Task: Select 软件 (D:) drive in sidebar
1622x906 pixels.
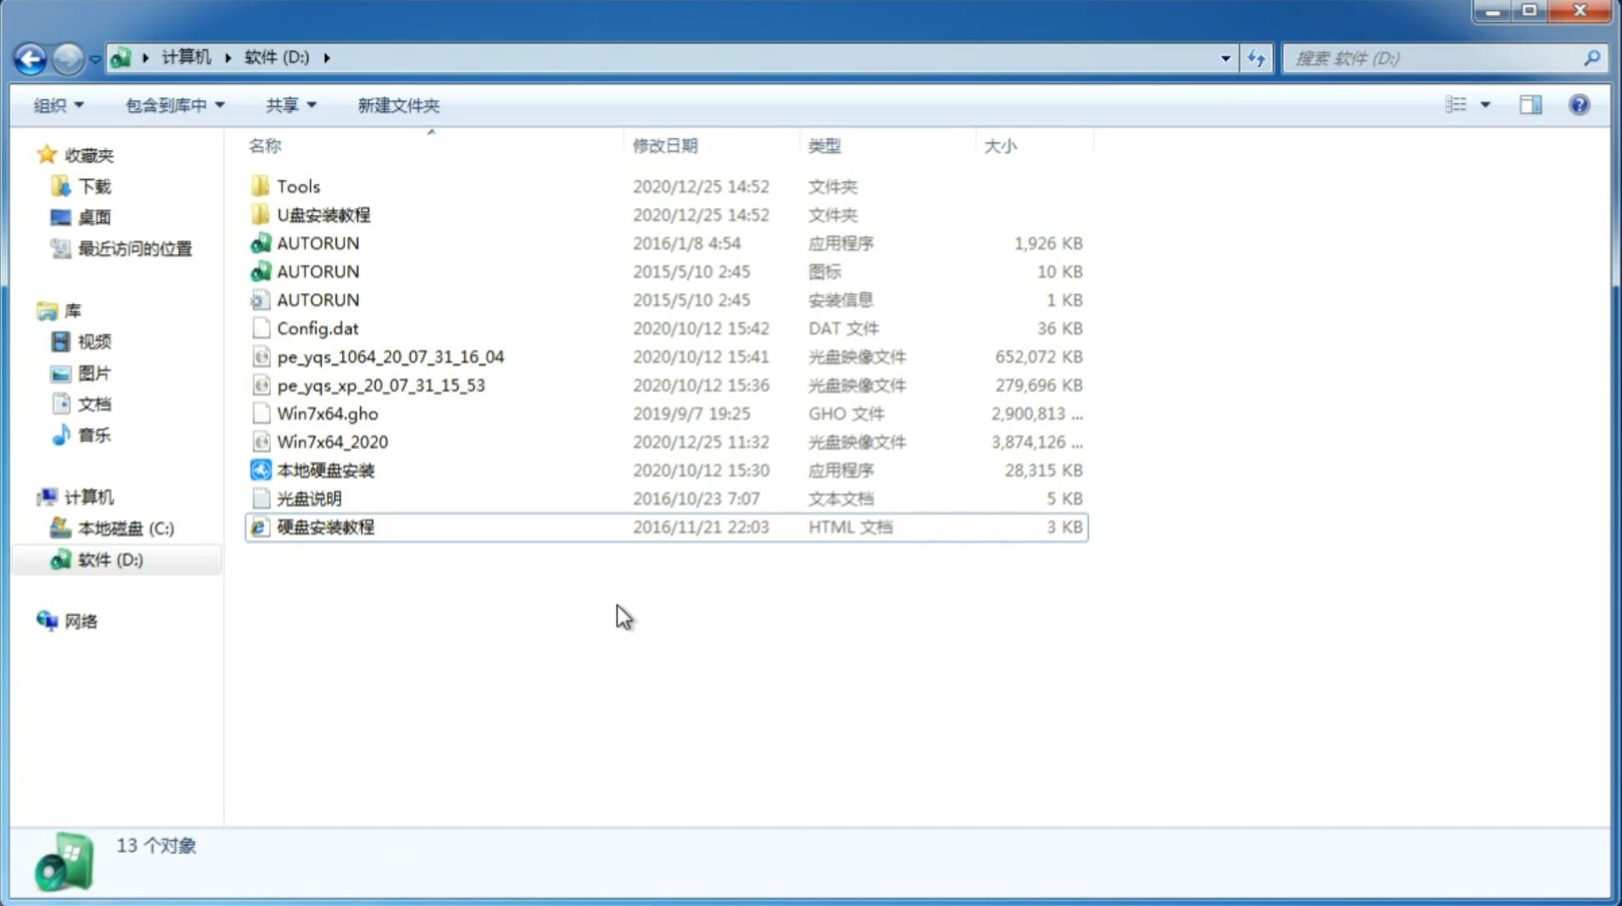Action: pyautogui.click(x=109, y=559)
